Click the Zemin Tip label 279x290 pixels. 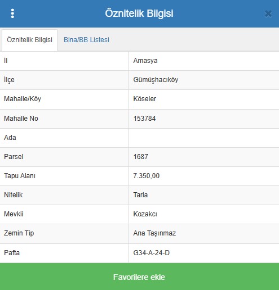tap(19, 233)
